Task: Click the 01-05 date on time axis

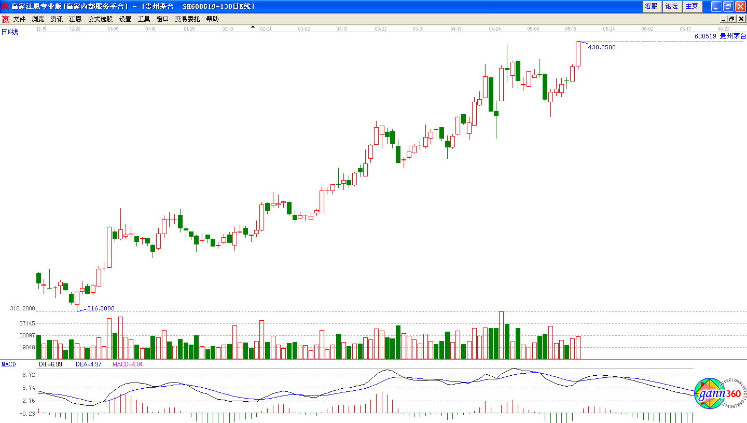Action: point(113,29)
